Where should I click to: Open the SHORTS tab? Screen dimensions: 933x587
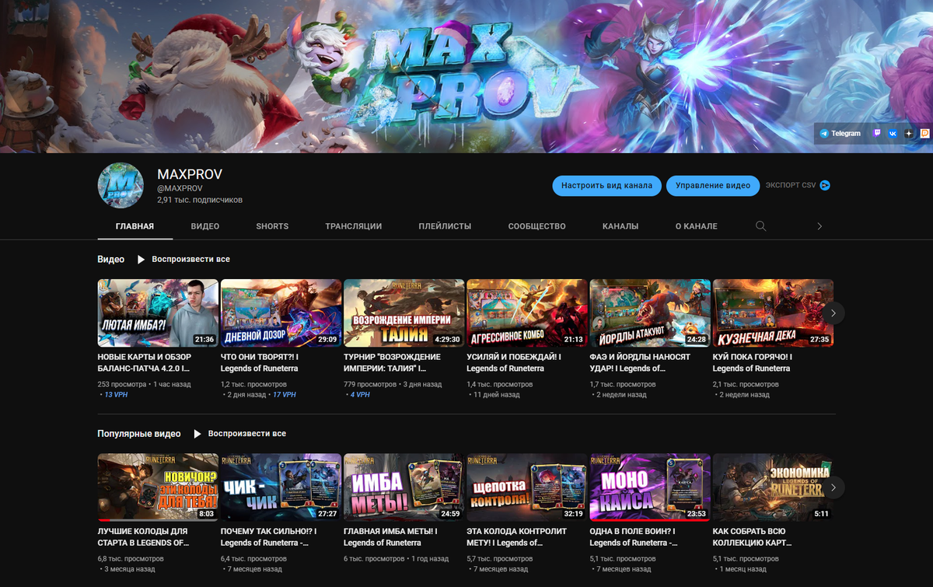pyautogui.click(x=272, y=226)
